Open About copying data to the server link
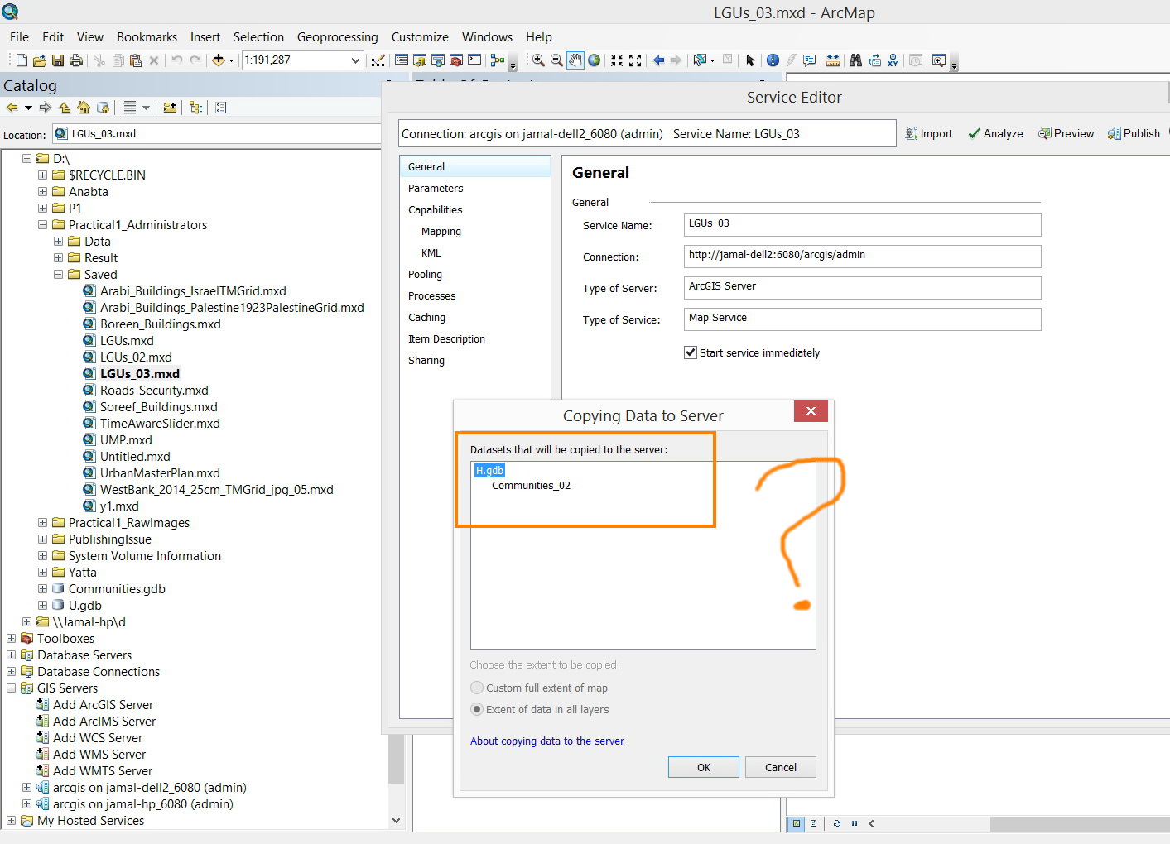Viewport: 1170px width, 844px height. point(547,741)
